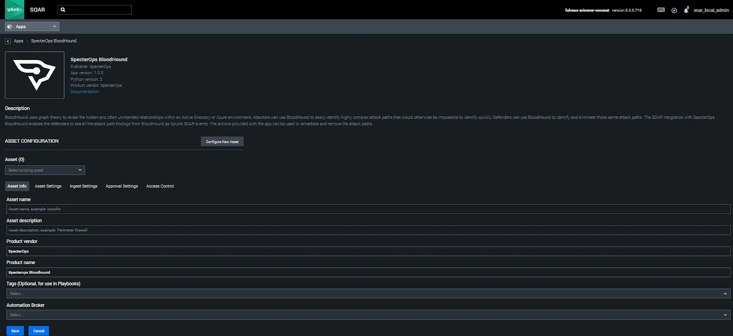733x336 pixels.
Task: Click the 'Asset (0)' label
Action: 15,159
